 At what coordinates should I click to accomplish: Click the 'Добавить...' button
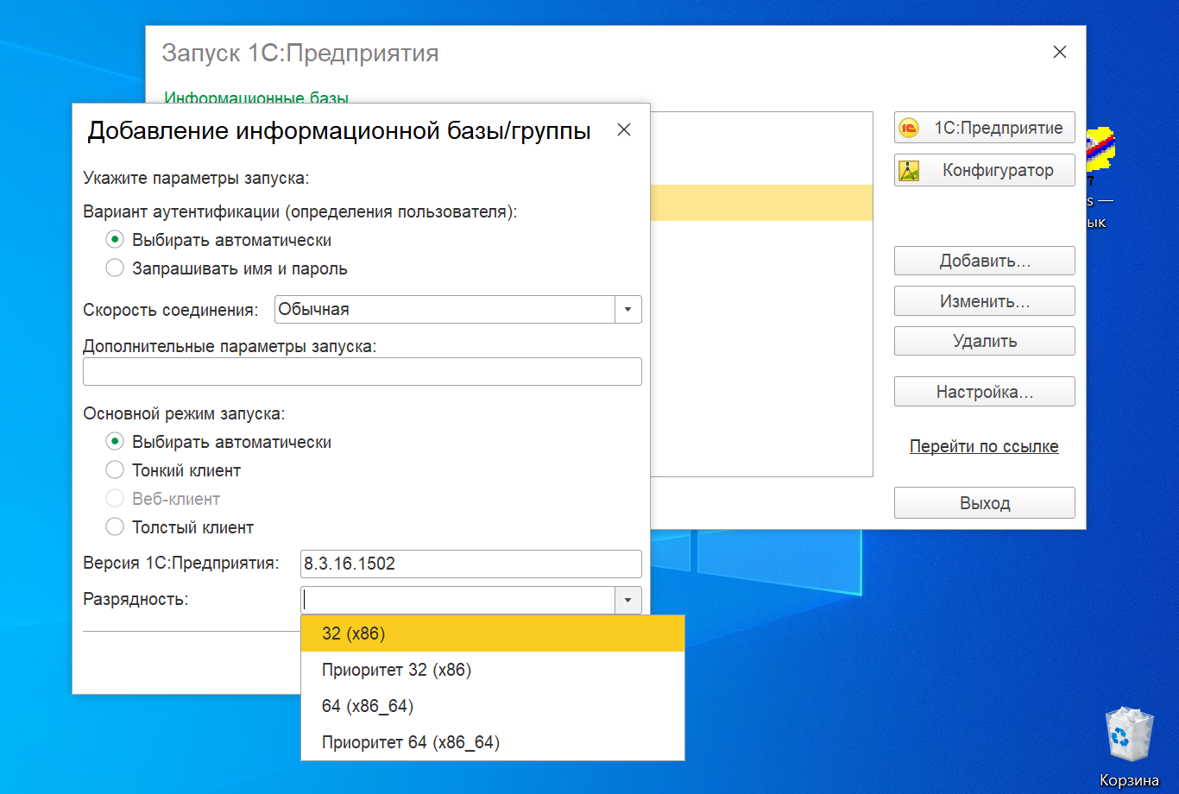pyautogui.click(x=984, y=261)
